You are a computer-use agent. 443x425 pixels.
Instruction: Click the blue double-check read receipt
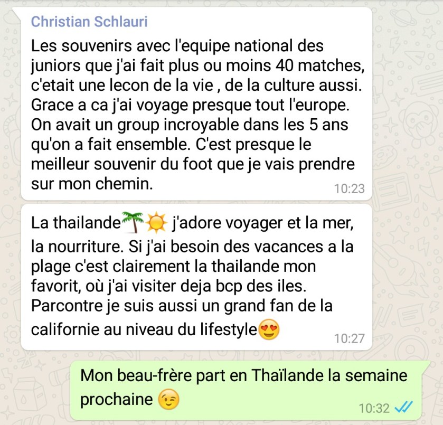click(404, 407)
